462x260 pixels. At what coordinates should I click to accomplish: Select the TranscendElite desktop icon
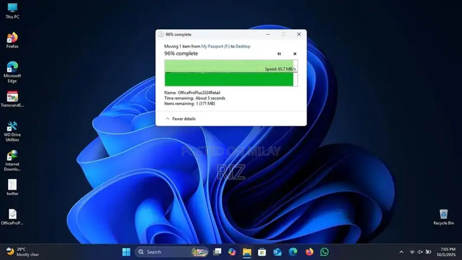(13, 99)
